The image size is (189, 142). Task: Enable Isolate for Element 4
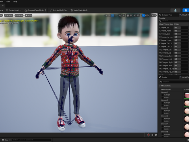[163, 129]
